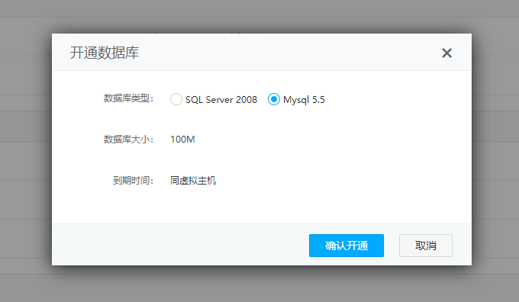The height and width of the screenshot is (302, 519).
Task: Click the 同虚拟主机 expiry value text
Action: coord(193,181)
